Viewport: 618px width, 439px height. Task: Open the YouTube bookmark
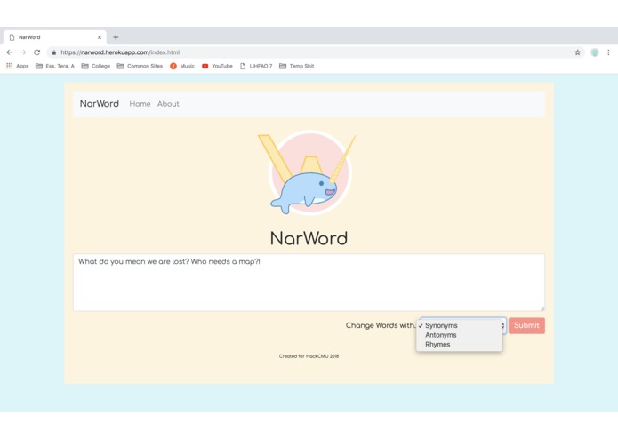217,66
